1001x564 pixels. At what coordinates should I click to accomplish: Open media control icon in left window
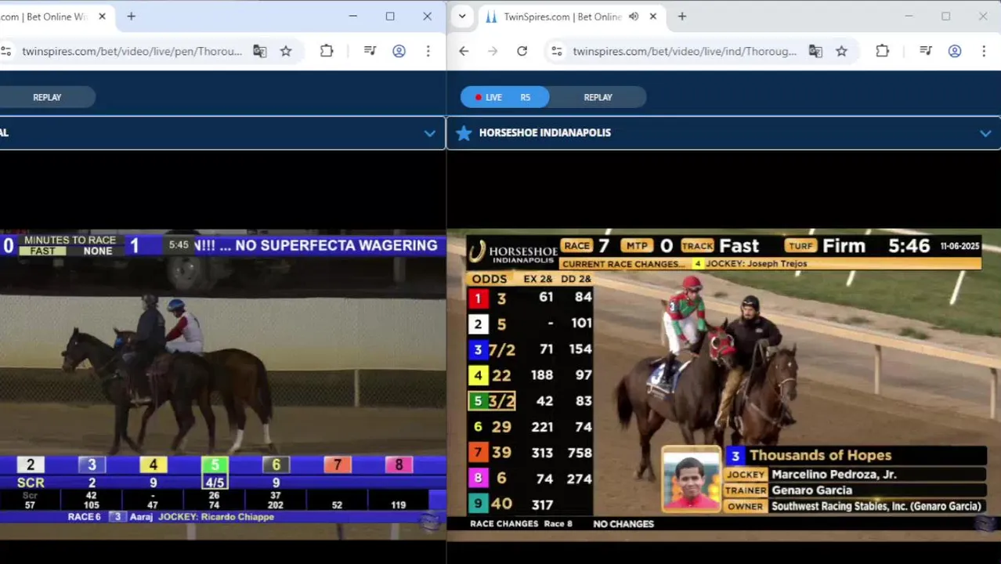pos(370,51)
